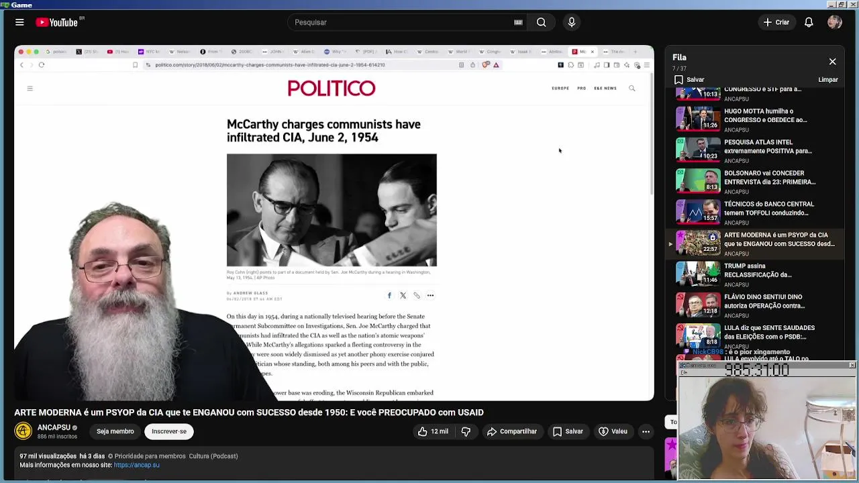Play TÉCNICOS do BANCO CENTRAL video
859x483 pixels.
(x=755, y=212)
